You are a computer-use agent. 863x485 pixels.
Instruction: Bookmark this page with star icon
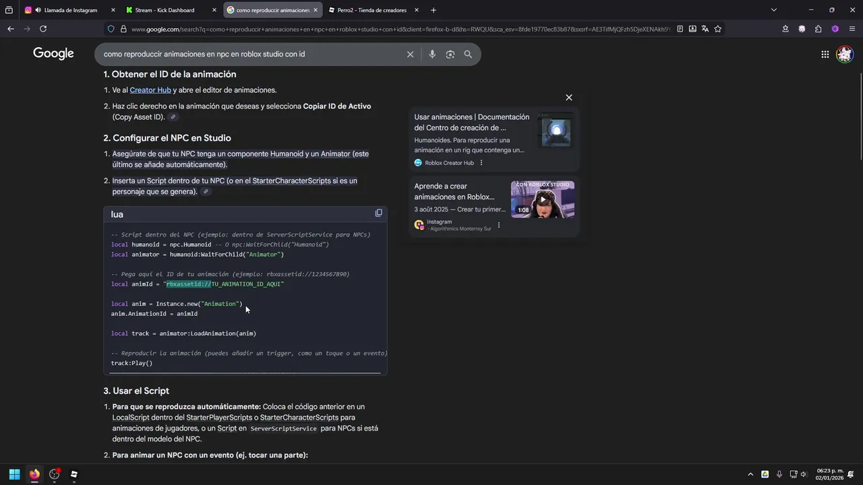pos(718,29)
